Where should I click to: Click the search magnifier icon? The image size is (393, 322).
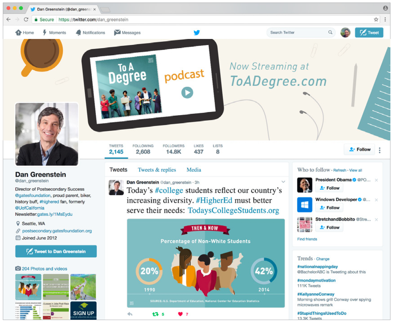[x=330, y=32]
